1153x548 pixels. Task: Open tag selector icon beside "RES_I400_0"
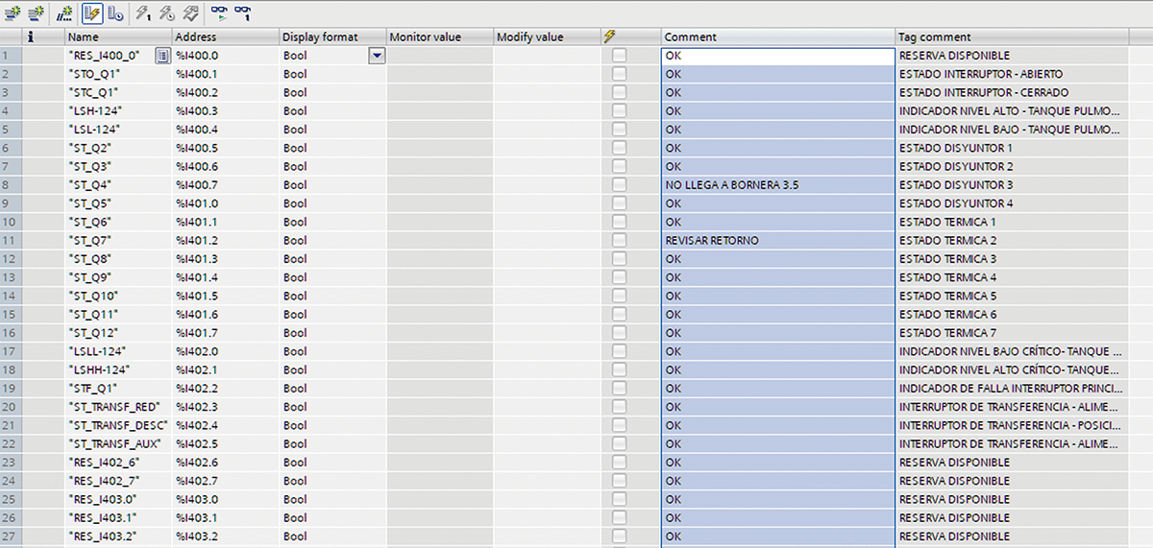click(161, 56)
